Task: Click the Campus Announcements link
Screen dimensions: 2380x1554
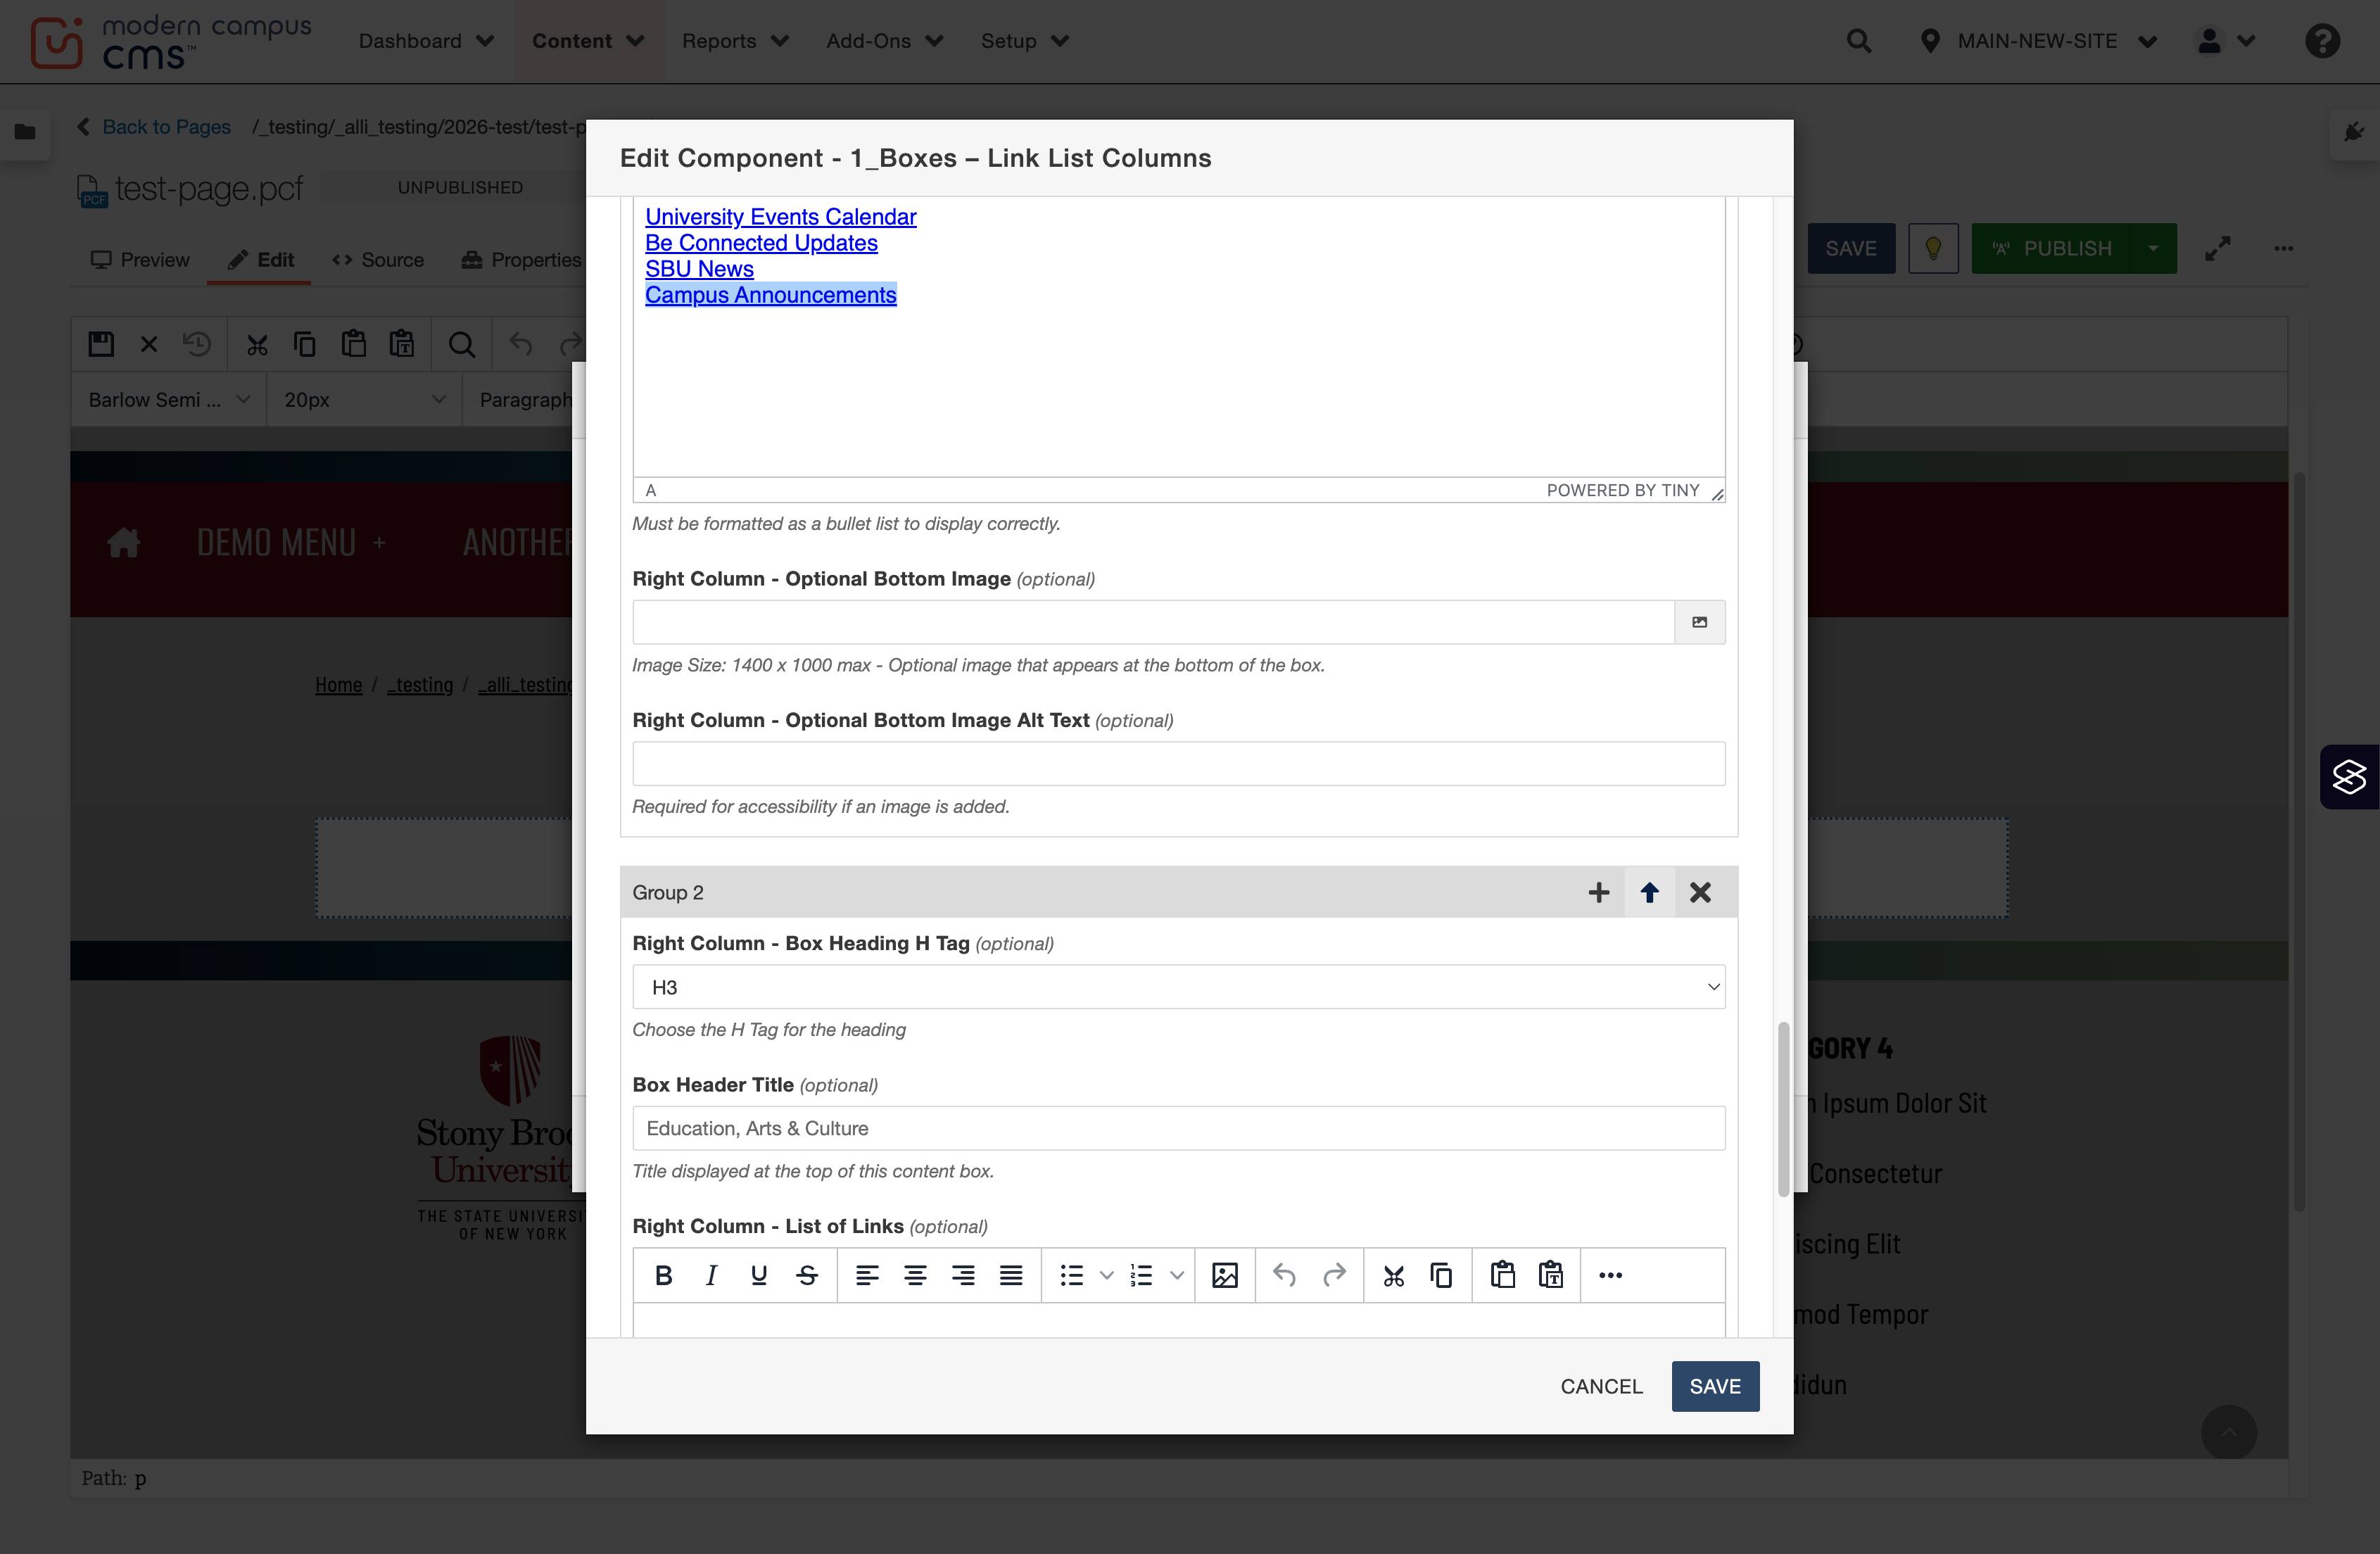Action: [770, 295]
